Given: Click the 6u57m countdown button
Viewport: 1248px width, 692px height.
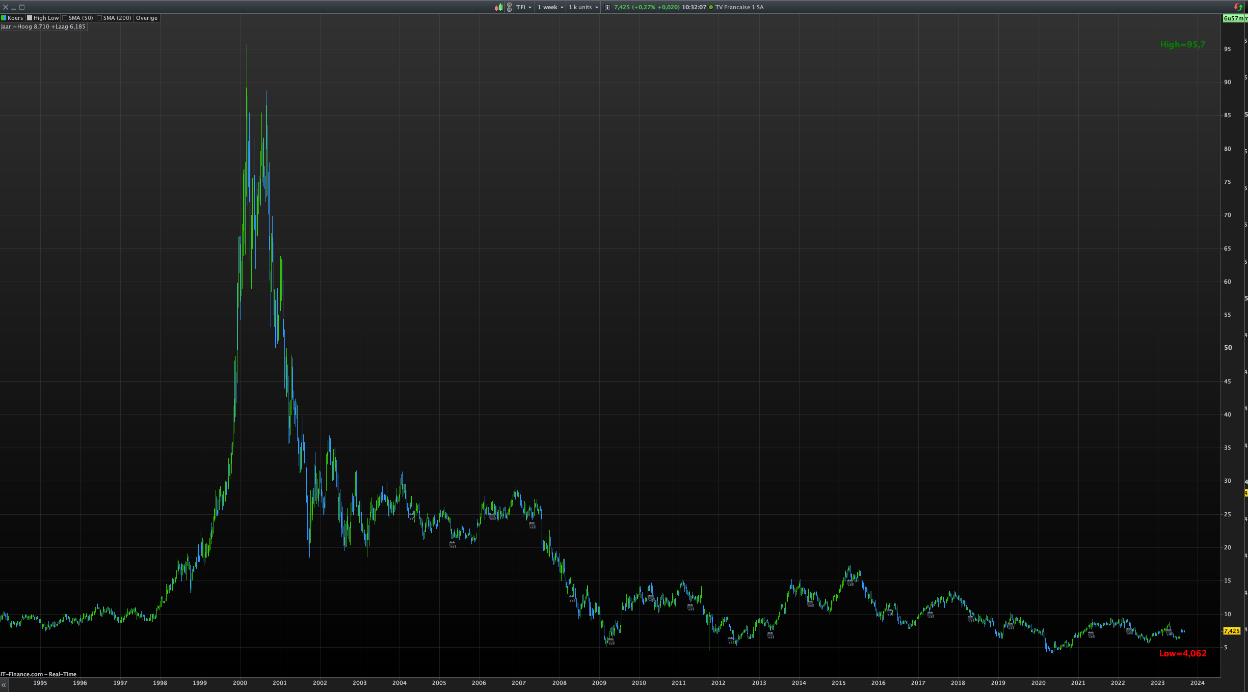Looking at the screenshot, I should pos(1234,18).
